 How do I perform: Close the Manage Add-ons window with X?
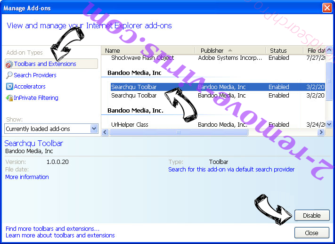coord(327,8)
